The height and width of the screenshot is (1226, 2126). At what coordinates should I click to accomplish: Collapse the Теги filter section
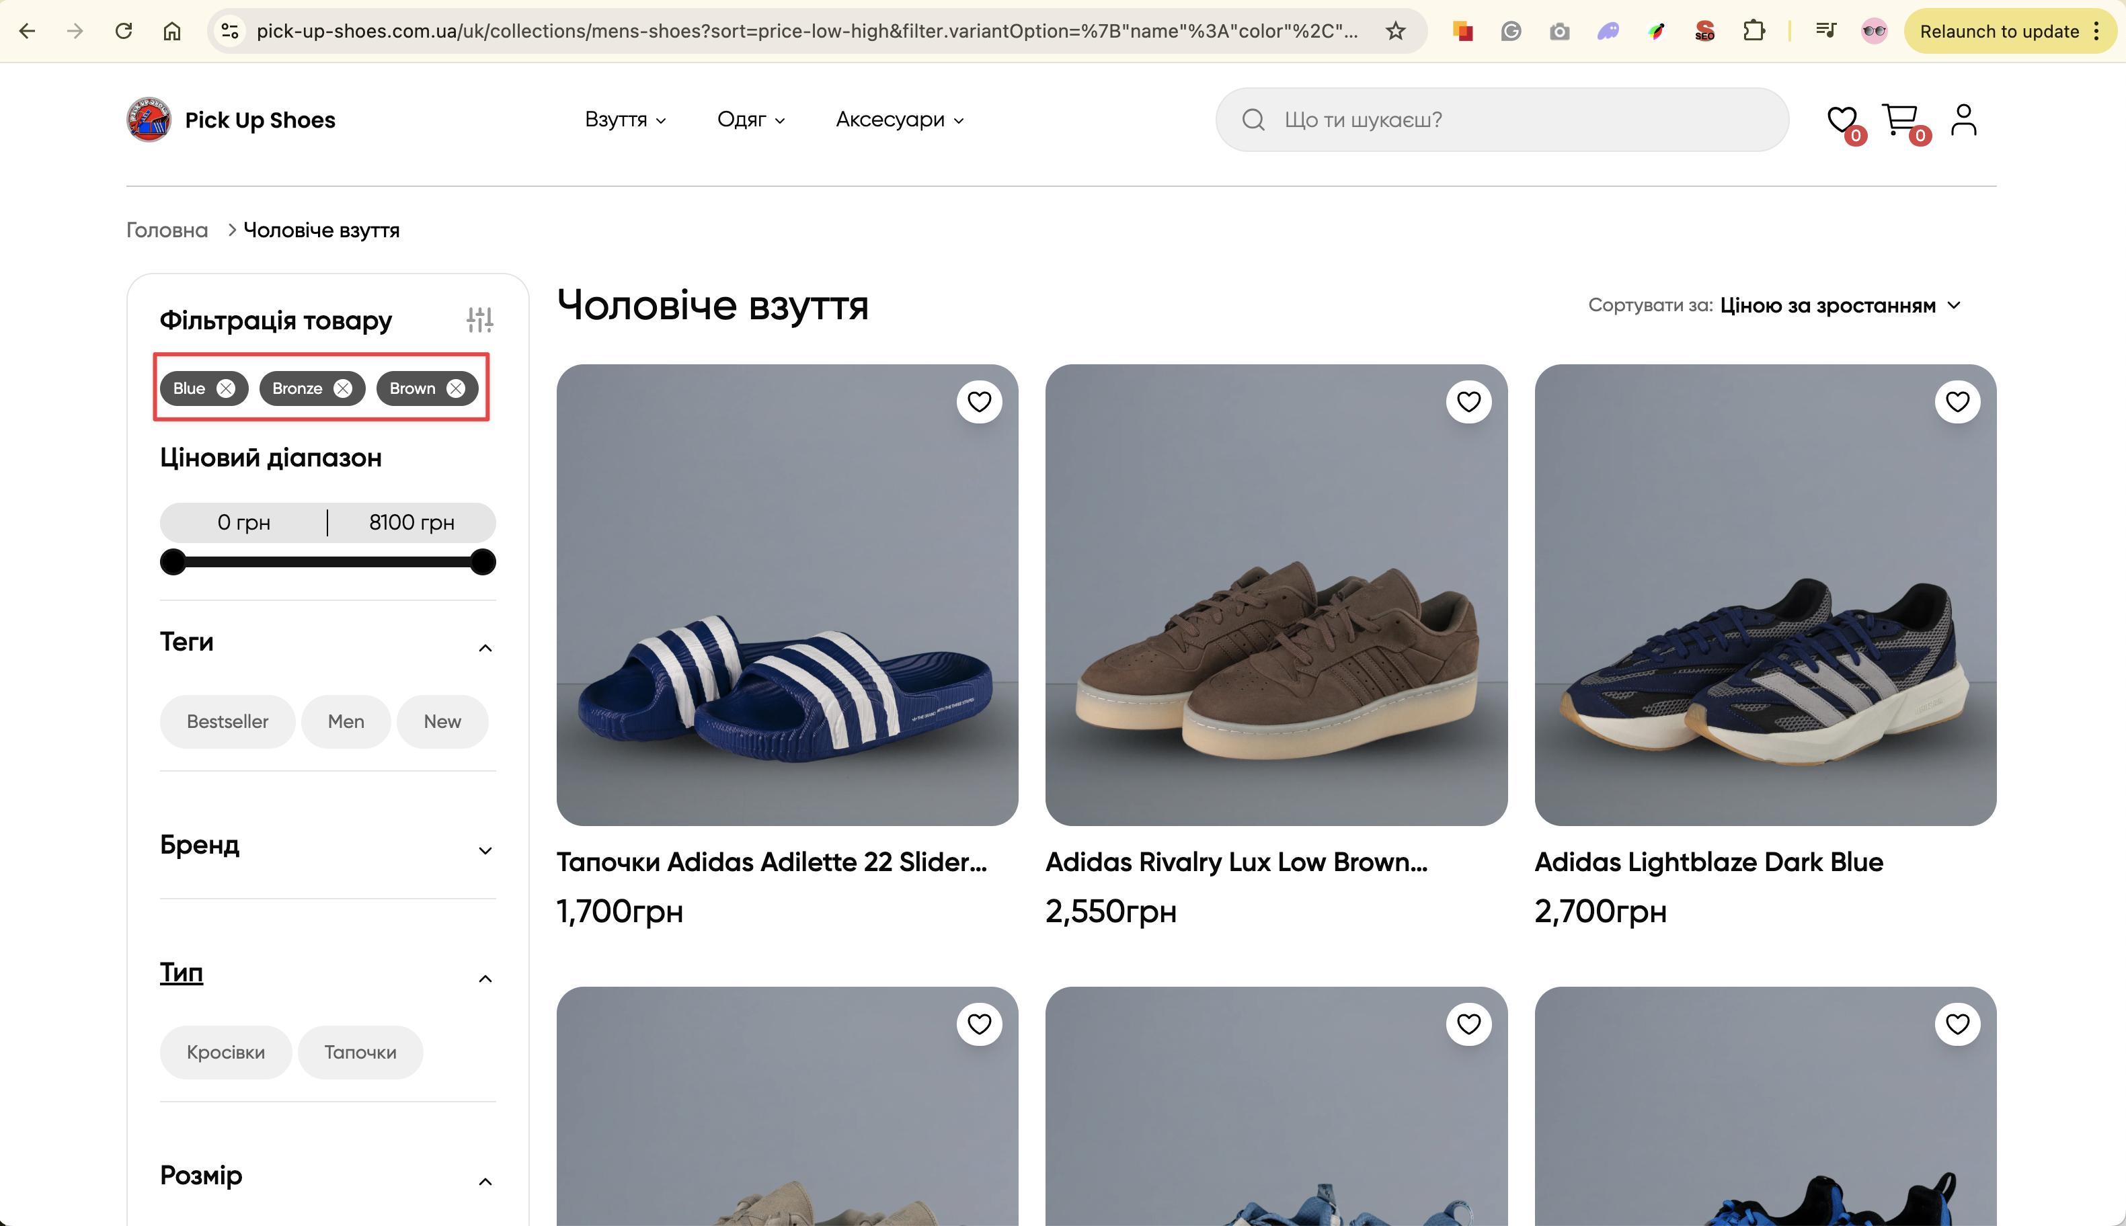(485, 647)
